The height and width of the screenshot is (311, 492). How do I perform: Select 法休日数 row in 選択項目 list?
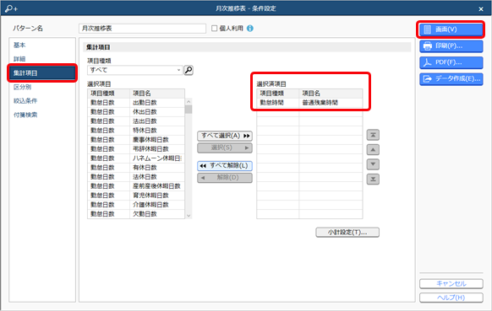pos(136,177)
